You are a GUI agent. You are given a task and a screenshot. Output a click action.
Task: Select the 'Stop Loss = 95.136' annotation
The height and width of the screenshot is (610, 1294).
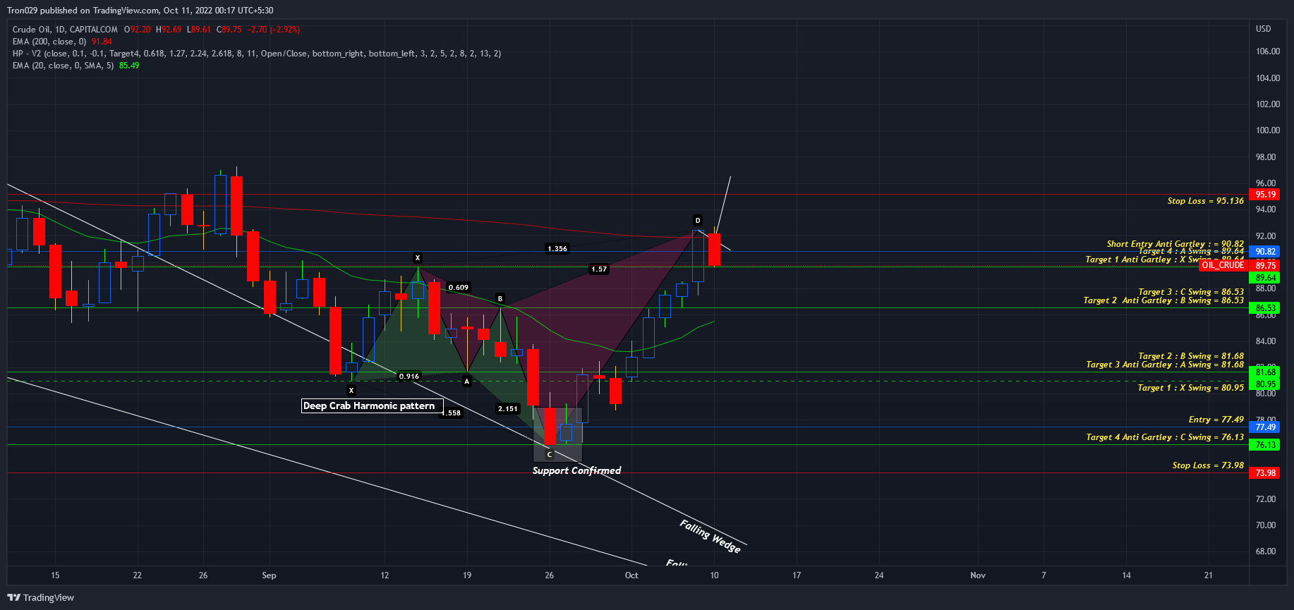pos(1205,201)
